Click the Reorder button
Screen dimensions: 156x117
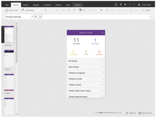pyautogui.click(x=111, y=10)
